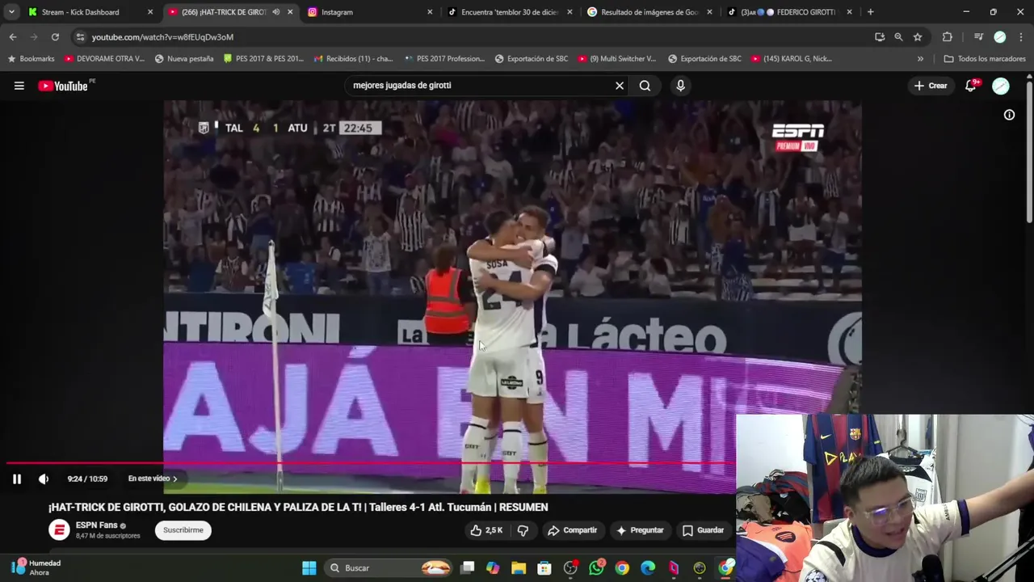The image size is (1034, 582).
Task: Like the video with 2,5 K
Action: tap(487, 530)
